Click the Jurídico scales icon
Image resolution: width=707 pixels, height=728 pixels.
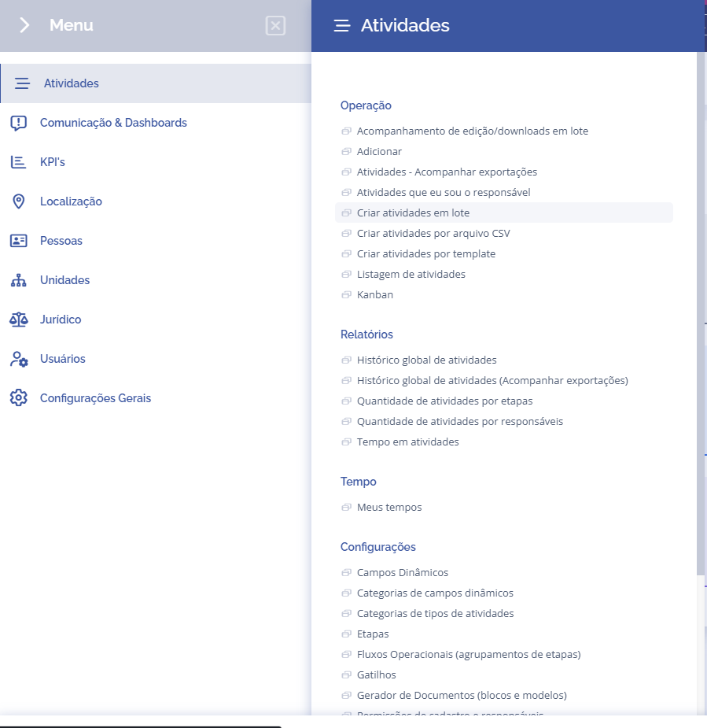[x=18, y=320]
